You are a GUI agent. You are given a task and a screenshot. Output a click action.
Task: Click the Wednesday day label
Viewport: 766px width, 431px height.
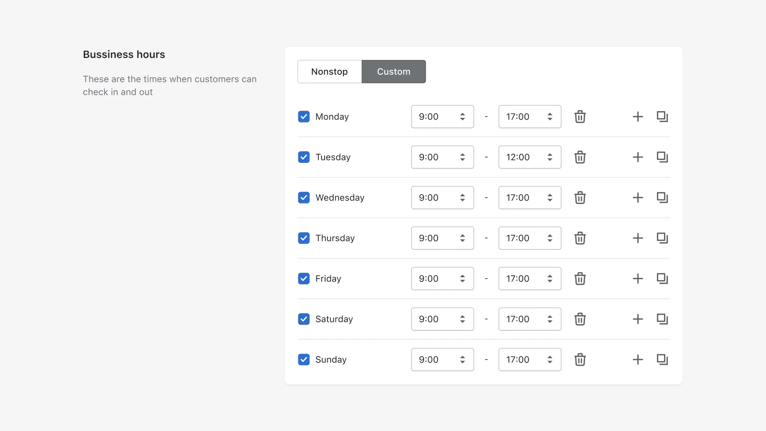[340, 198]
